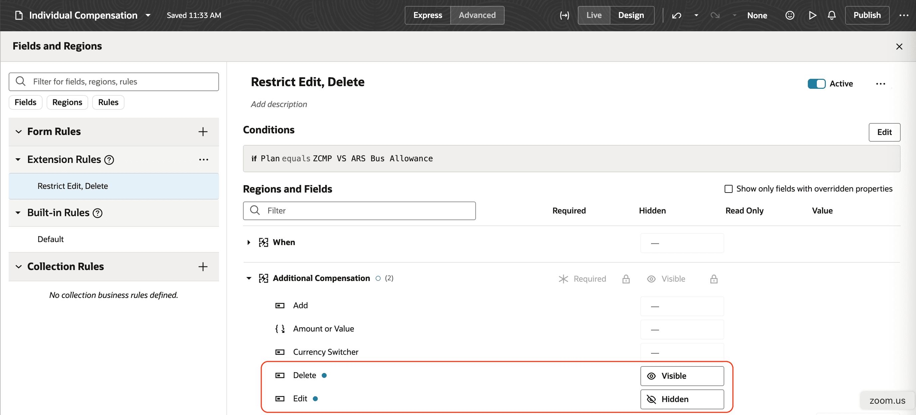Click the Publish button
This screenshot has width=916, height=415.
point(867,15)
